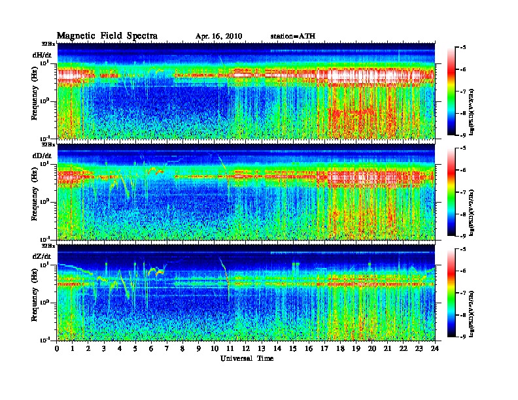Select the dZ/dt panel label

click(x=42, y=256)
